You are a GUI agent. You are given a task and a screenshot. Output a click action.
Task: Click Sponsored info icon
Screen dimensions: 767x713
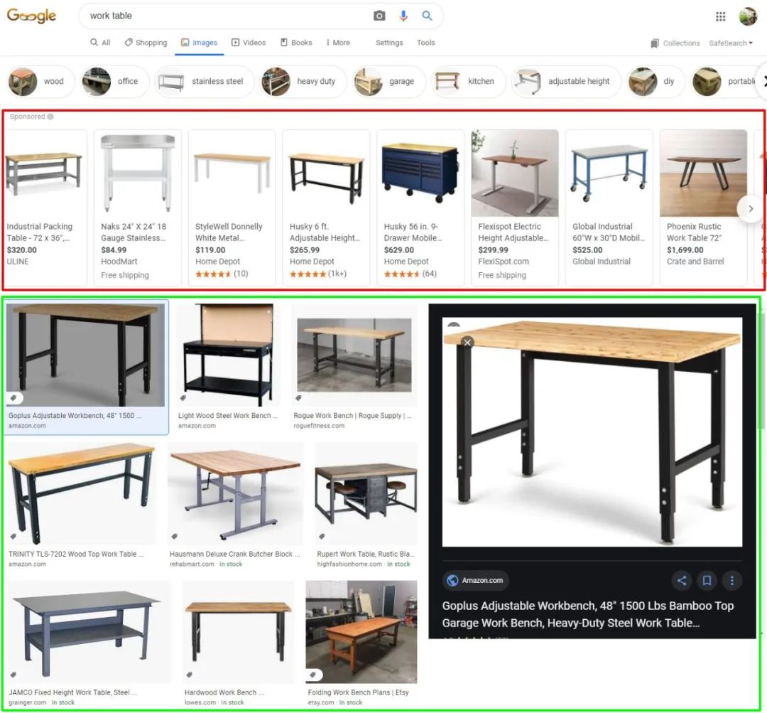pyautogui.click(x=50, y=117)
